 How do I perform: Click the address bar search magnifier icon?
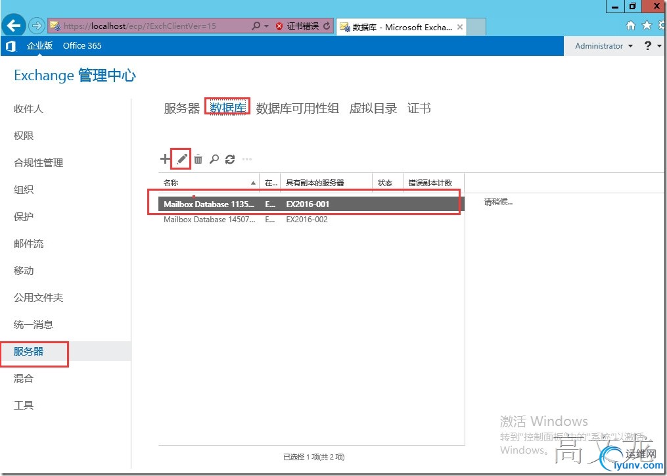256,26
